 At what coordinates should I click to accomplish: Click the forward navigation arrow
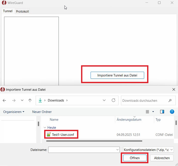pyautogui.click(x=14, y=100)
